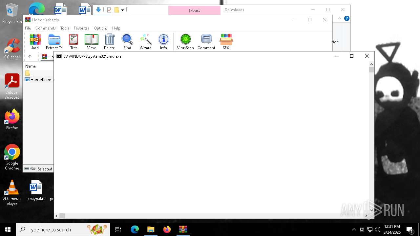Open the Help menu in WinRAR
The image size is (420, 236).
point(116,28)
